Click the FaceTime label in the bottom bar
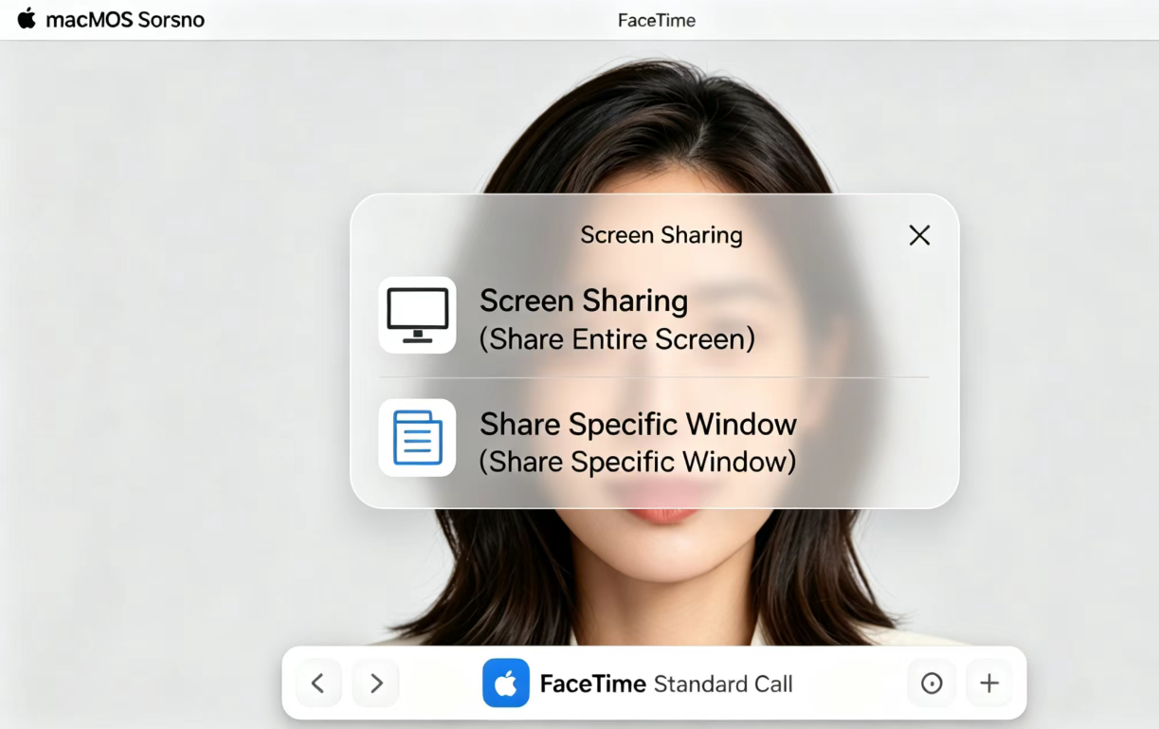 click(x=592, y=683)
